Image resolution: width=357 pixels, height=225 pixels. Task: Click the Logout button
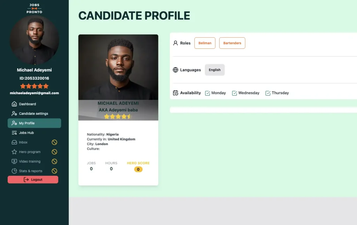(x=33, y=179)
